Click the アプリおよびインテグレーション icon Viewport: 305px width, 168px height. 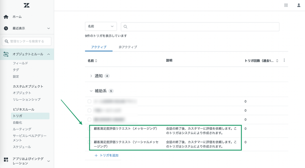[x=6, y=159]
